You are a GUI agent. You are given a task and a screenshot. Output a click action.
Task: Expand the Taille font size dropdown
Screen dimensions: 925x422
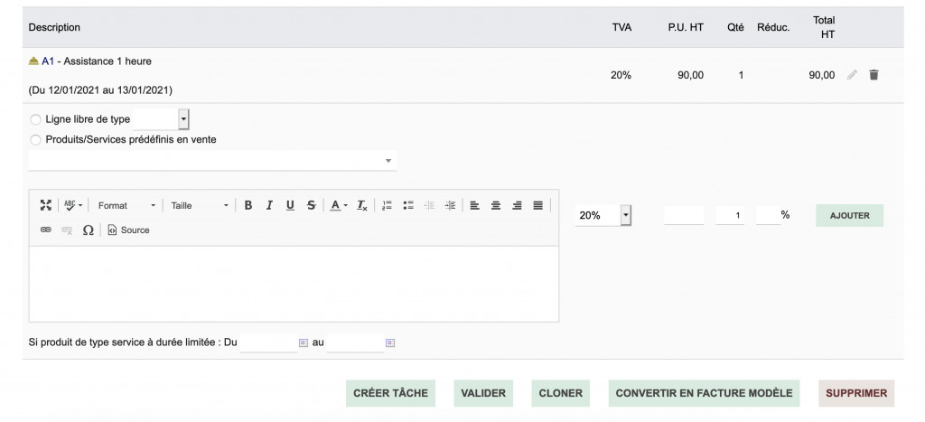(x=200, y=205)
